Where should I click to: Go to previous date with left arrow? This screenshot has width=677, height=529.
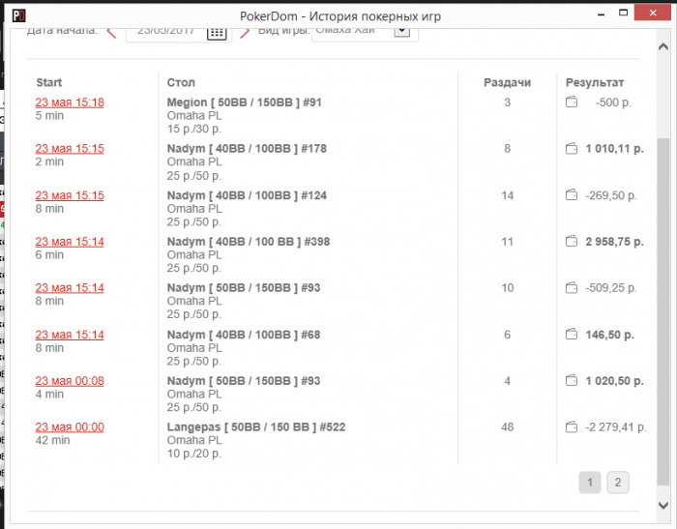(x=111, y=33)
